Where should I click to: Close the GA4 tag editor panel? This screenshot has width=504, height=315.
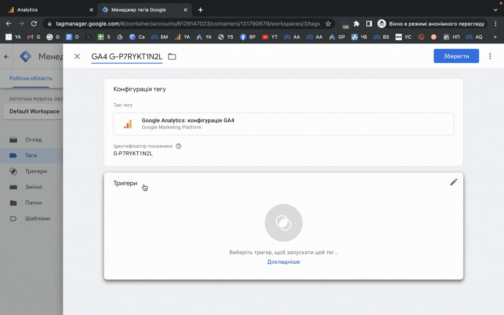click(77, 56)
